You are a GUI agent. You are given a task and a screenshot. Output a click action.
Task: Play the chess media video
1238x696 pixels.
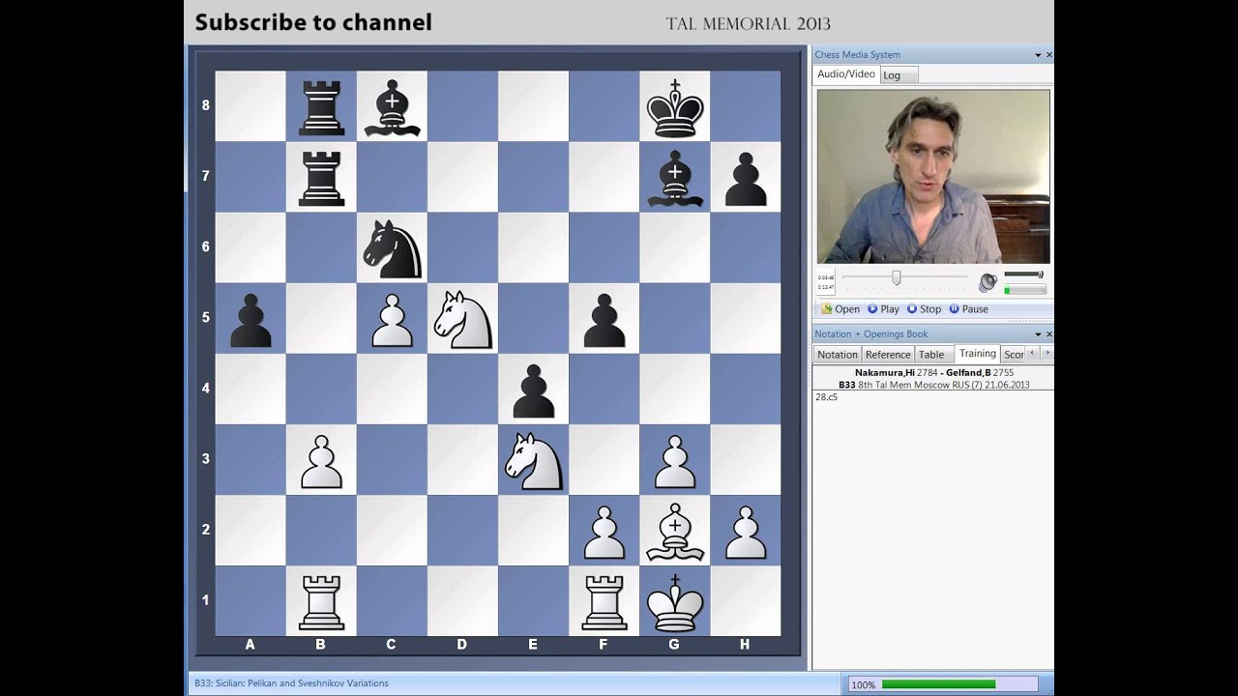pos(883,309)
